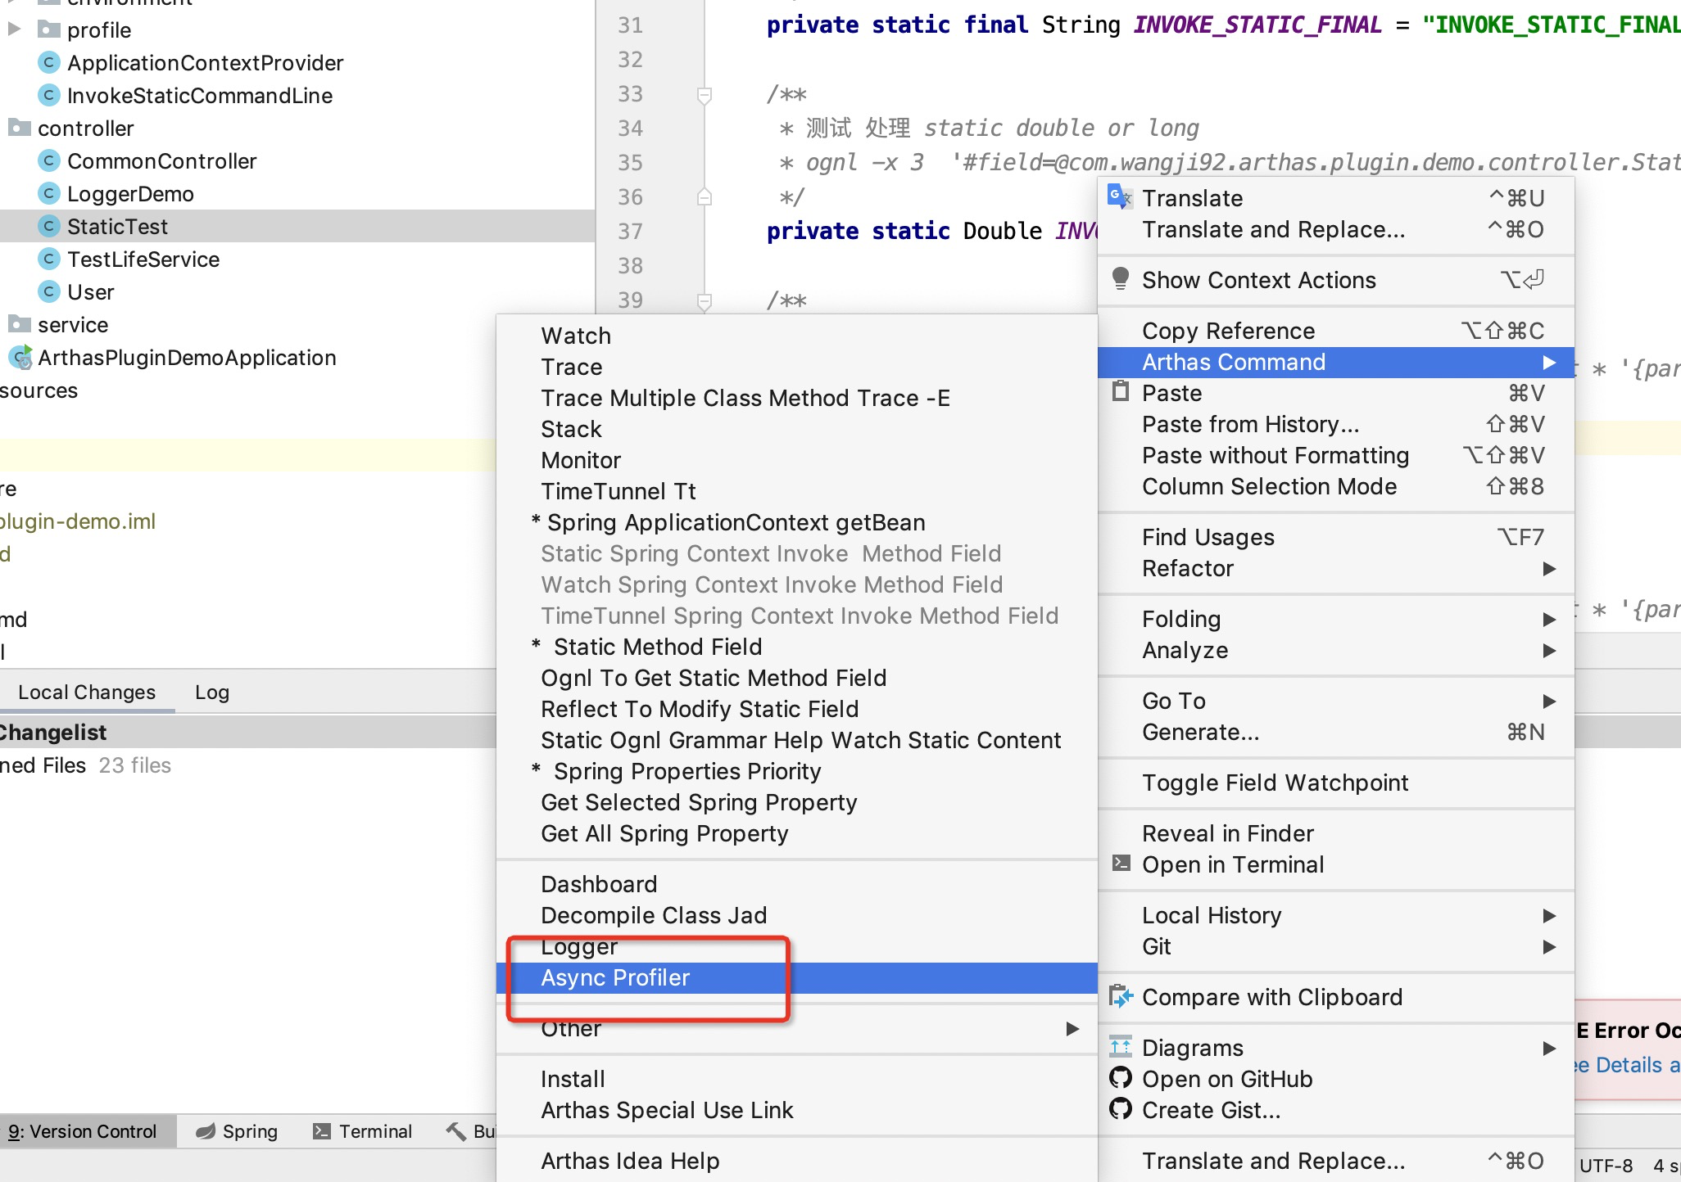Click the Diagrams icon
This screenshot has height=1182, width=1681.
click(1120, 1047)
